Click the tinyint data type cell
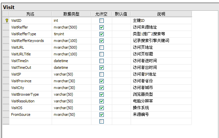The height and width of the screenshot is (138, 219). coord(72,34)
